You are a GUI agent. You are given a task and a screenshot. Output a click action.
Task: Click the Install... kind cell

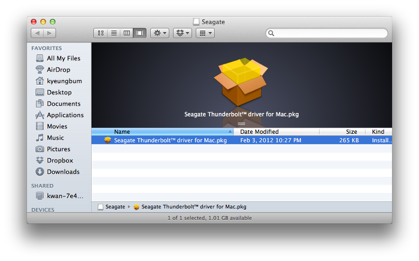coord(382,140)
